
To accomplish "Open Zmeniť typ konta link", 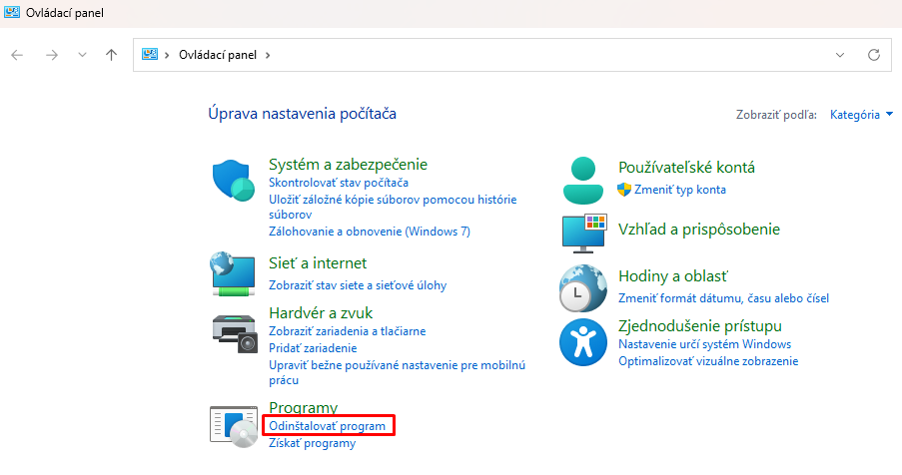I will tap(680, 190).
